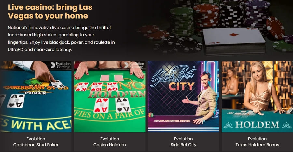Click Evolution Gaming logo on Casino Hold'em thumbnail
The width and height of the screenshot is (293, 152).
coord(134,65)
